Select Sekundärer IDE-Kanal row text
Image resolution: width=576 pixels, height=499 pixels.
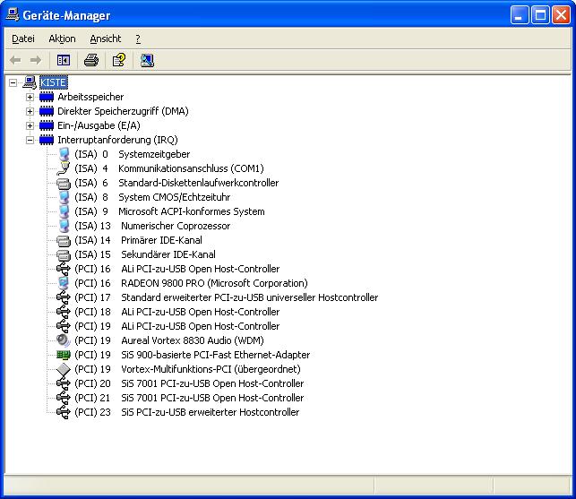168,254
